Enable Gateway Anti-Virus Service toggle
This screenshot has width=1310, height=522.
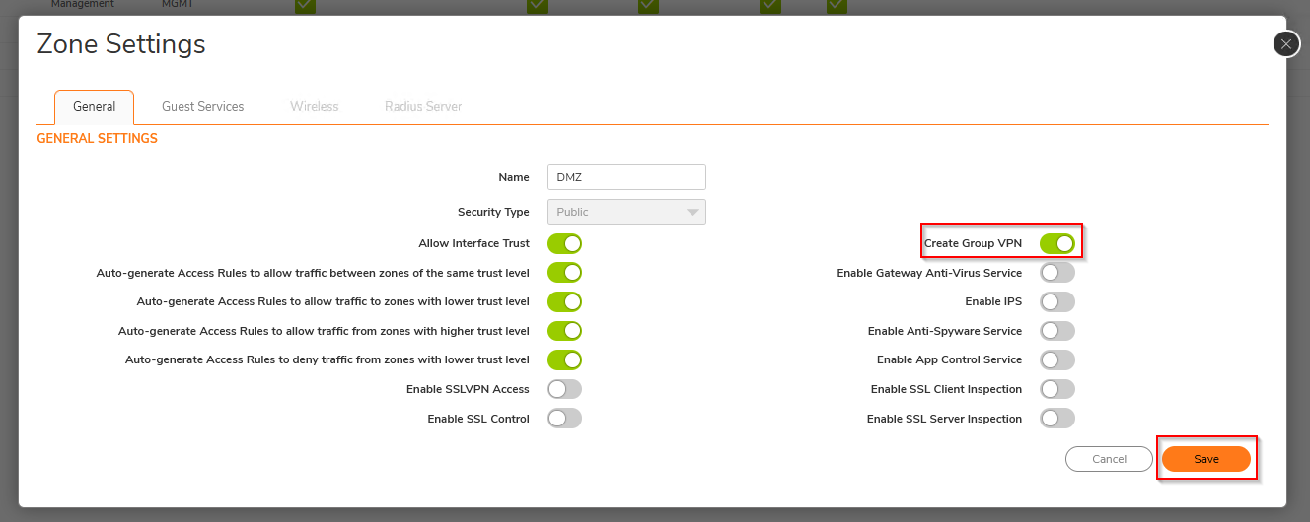tap(1056, 273)
